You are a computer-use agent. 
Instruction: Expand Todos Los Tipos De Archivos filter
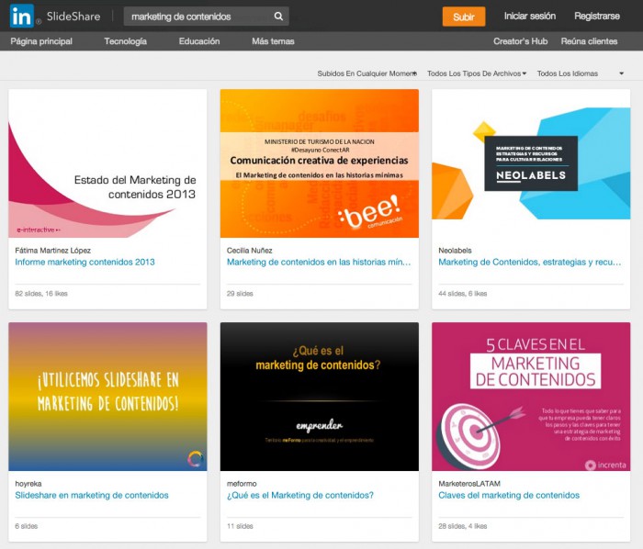477,73
